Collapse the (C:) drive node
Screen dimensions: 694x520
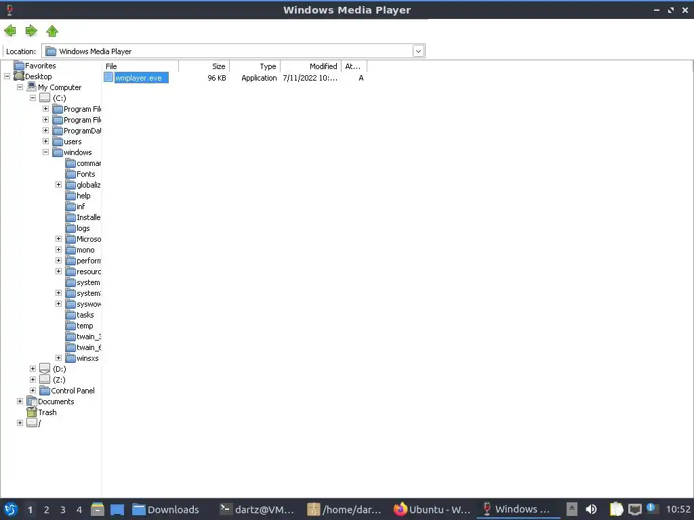33,97
